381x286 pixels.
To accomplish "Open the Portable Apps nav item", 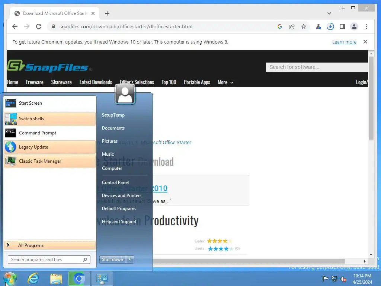I will click(197, 82).
